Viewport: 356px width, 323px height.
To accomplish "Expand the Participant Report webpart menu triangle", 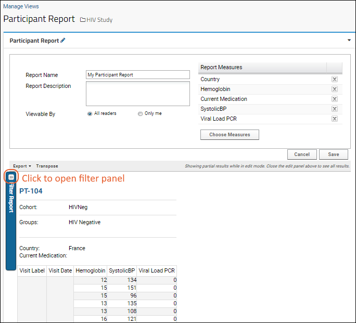I will pos(349,40).
